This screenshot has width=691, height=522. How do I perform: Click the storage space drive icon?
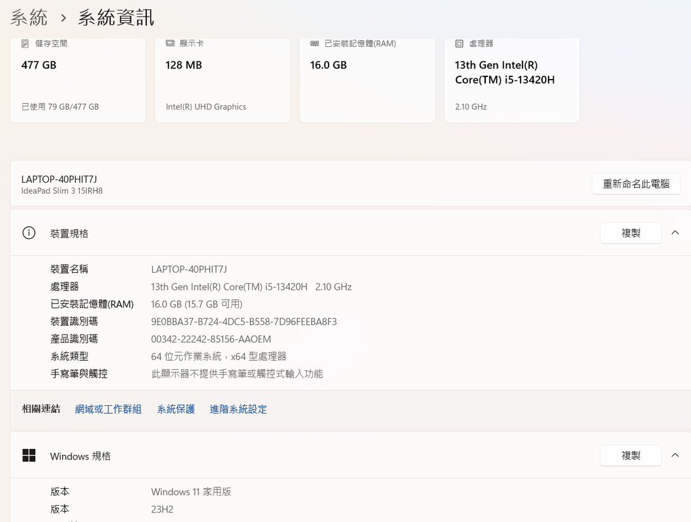pyautogui.click(x=25, y=44)
